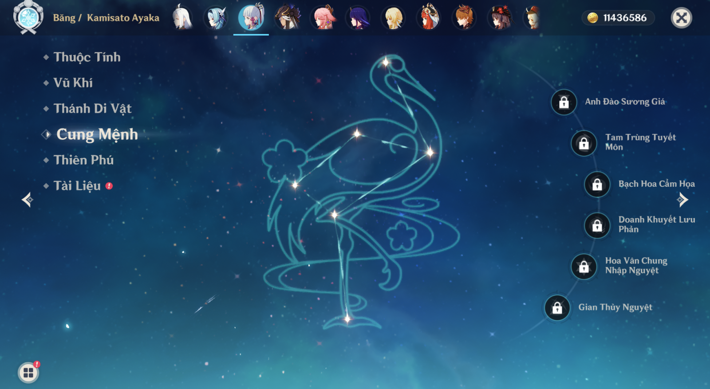This screenshot has height=389, width=710.
Task: Open the Thiên Phú talents menu
Action: [x=83, y=160]
